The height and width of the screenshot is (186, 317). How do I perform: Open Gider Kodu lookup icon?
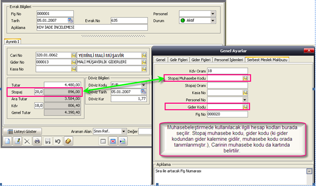click(x=245, y=107)
